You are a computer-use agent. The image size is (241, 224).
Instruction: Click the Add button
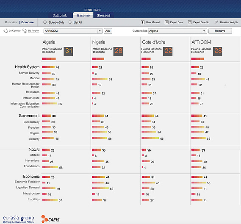coord(108,31)
